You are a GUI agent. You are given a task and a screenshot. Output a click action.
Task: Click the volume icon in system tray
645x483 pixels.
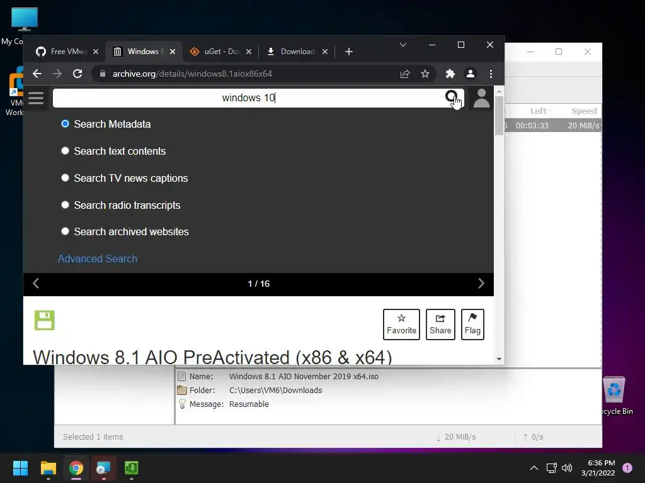pyautogui.click(x=567, y=468)
